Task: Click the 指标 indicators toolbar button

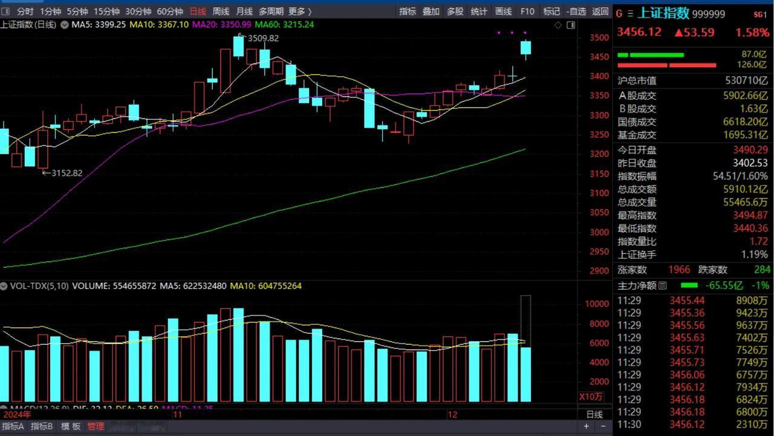Action: pyautogui.click(x=408, y=11)
